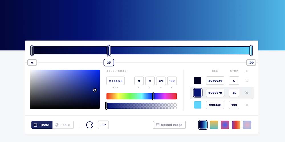Remove the #090979 color stop
The image size is (285, 142).
[x=247, y=93]
